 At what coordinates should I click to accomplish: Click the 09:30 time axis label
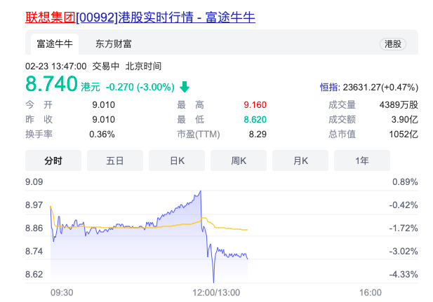click(x=62, y=293)
